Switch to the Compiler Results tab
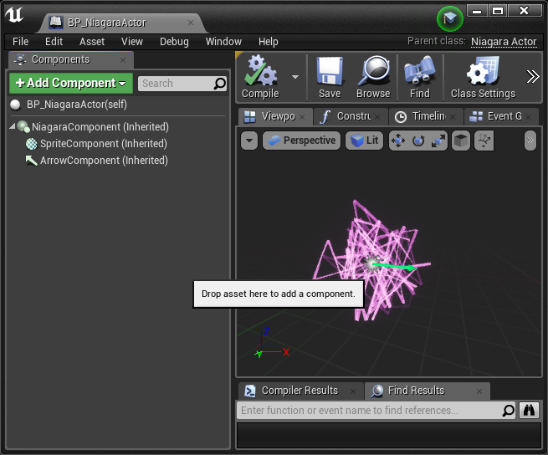Screen dimensions: 548x455 [x=300, y=391]
